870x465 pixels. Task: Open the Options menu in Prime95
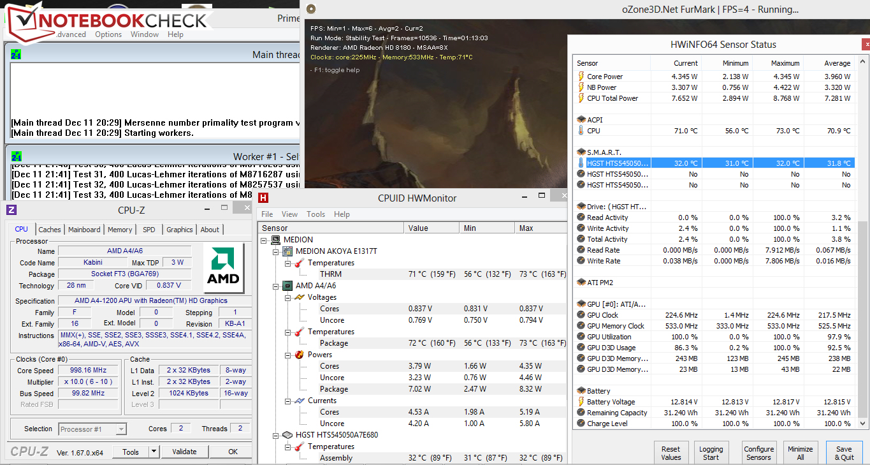click(108, 34)
